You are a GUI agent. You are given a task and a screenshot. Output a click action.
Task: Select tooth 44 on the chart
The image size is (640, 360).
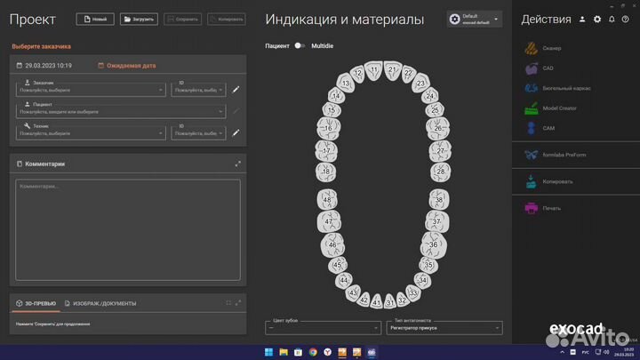(x=344, y=280)
